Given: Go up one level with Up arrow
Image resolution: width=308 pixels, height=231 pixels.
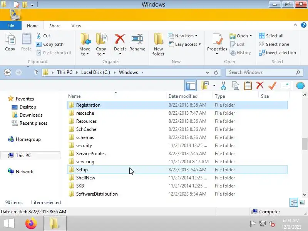Looking at the screenshot, I should 36,72.
